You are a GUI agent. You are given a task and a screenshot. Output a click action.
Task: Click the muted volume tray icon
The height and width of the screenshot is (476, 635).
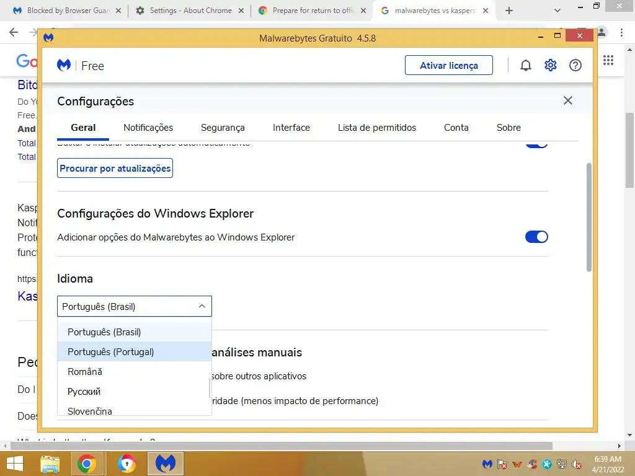(x=576, y=464)
